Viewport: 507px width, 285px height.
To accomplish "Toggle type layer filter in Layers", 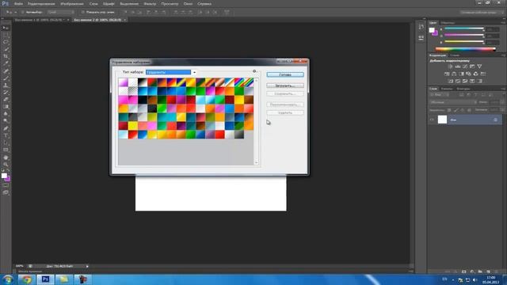I will (475, 95).
